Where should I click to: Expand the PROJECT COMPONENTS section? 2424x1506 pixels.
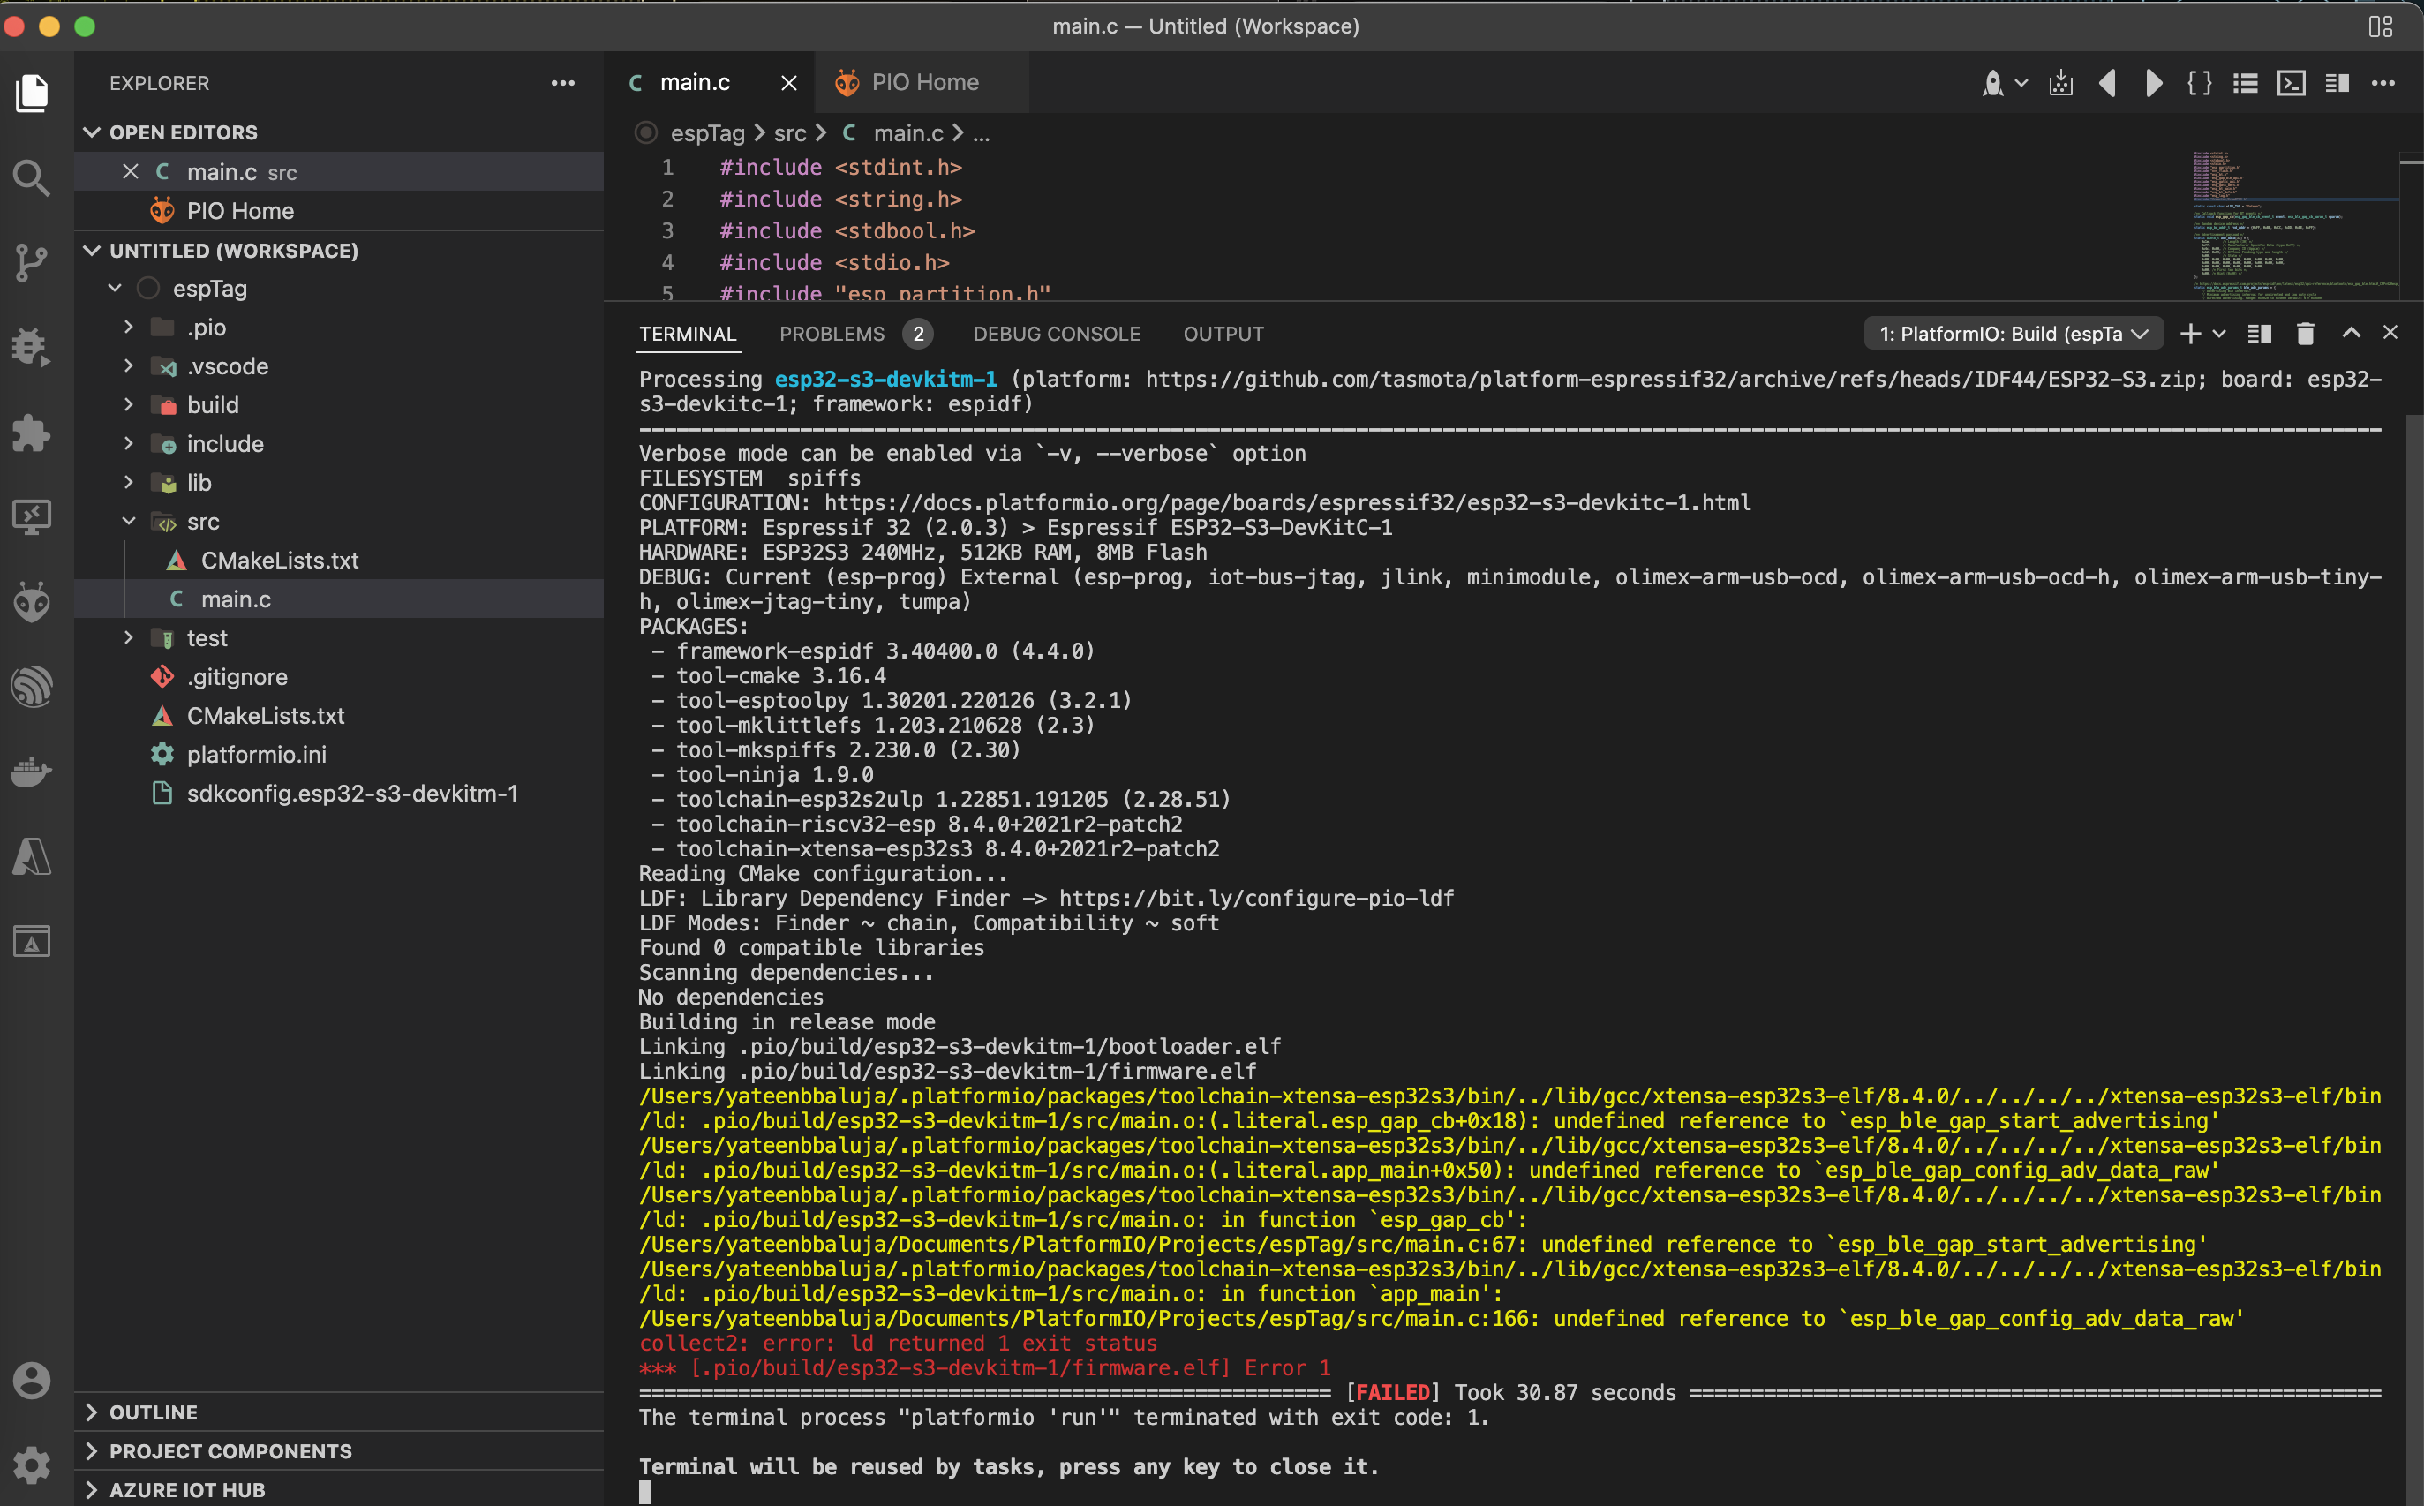(x=92, y=1451)
